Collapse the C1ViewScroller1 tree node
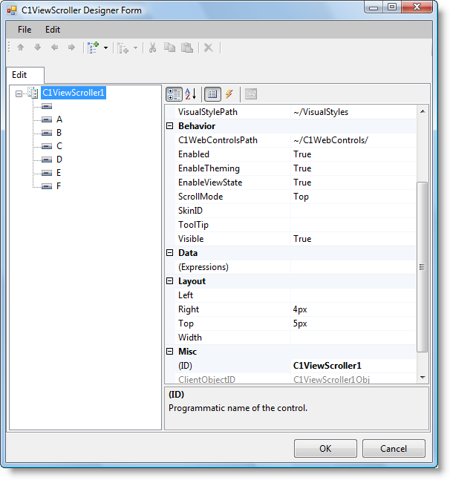Screen dimensions: 450x480 click(19, 93)
